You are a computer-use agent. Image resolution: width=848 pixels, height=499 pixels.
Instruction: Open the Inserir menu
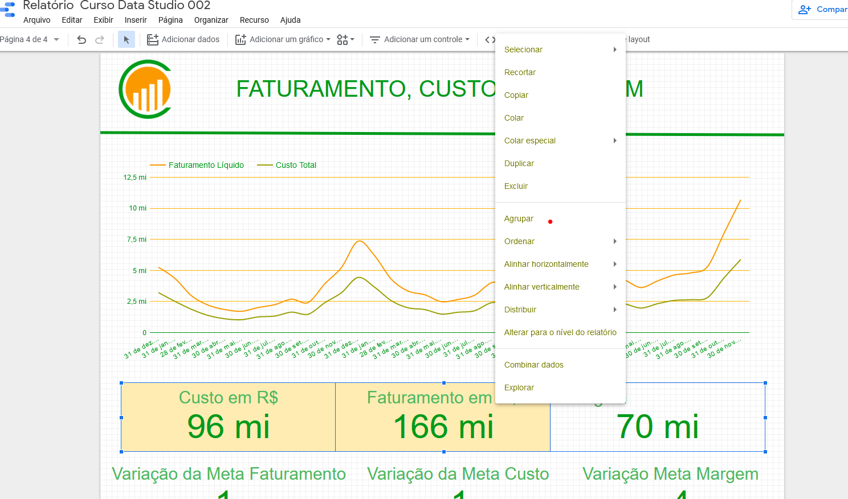tap(136, 20)
